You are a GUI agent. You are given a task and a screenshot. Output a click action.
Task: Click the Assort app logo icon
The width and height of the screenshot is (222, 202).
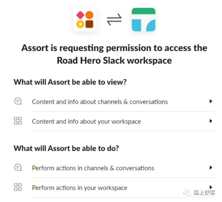click(85, 20)
